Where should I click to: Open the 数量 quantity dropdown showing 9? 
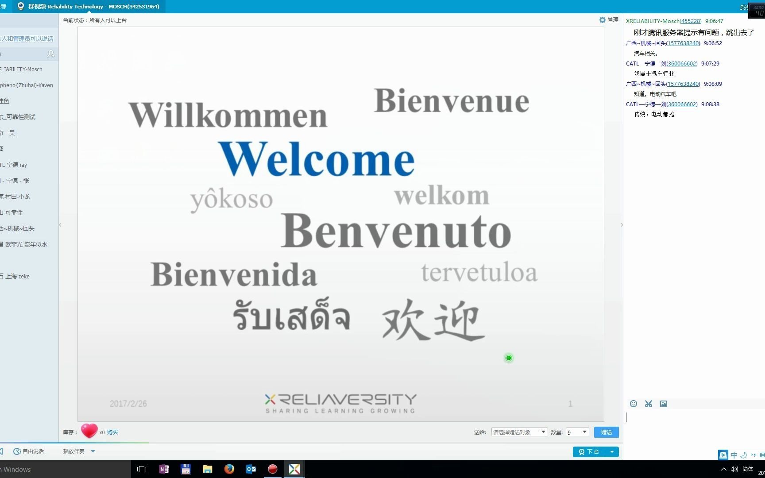point(577,432)
